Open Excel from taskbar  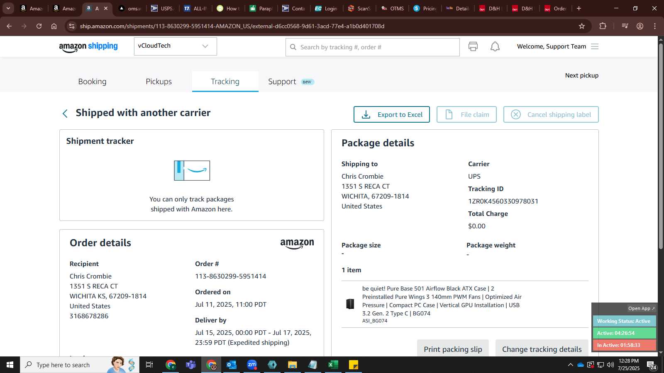point(333,365)
